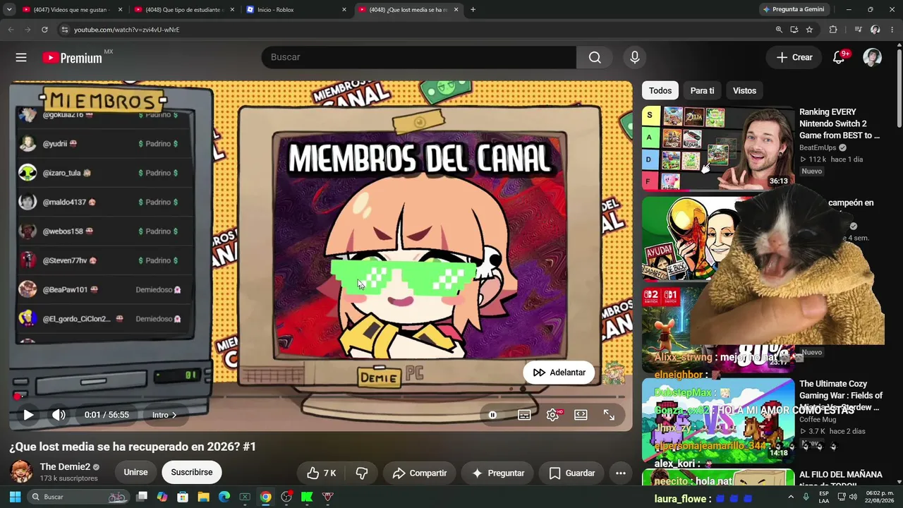Image resolution: width=903 pixels, height=508 pixels.
Task: Save video with Guardar button
Action: pos(572,473)
